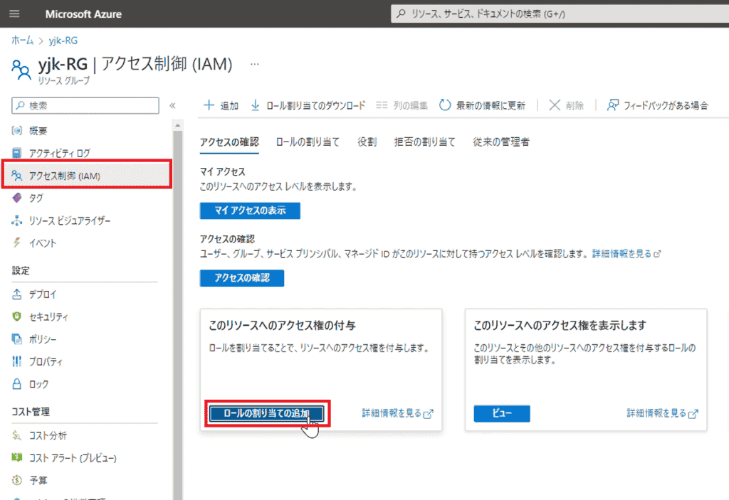Image resolution: width=729 pixels, height=500 pixels.
Task: Switch to the 従来の管理者 tab
Action: click(x=500, y=142)
